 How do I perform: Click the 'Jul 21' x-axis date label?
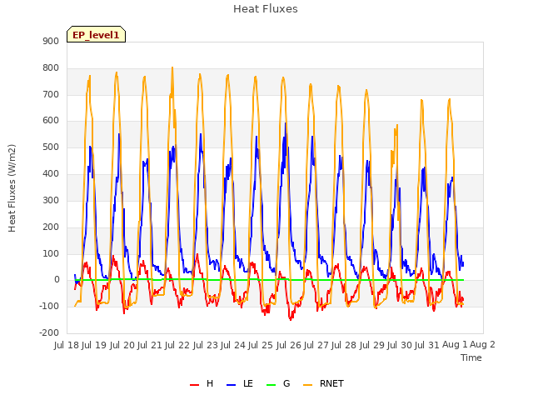150,345
